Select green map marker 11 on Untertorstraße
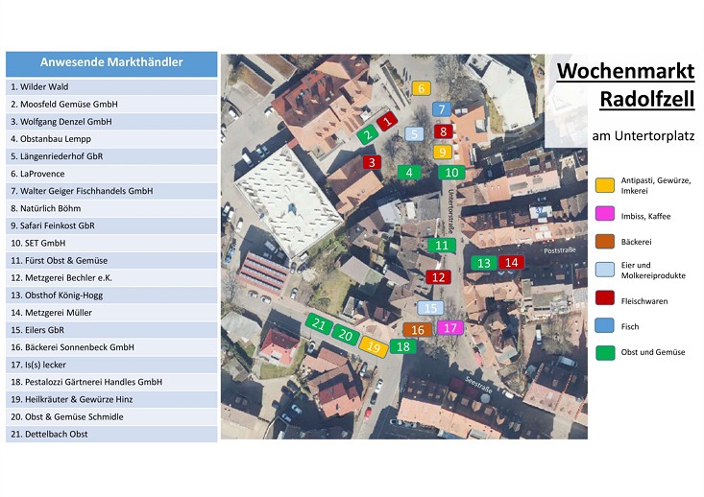Viewport: 704px width, 497px height. click(442, 245)
